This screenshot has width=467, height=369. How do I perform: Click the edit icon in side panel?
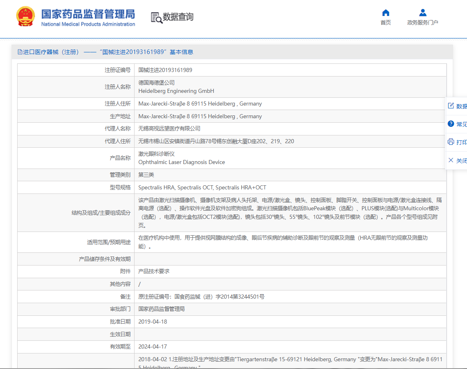point(451,106)
